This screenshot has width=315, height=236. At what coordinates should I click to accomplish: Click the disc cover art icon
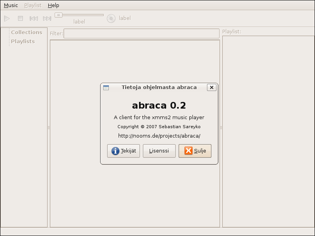tap(111, 18)
